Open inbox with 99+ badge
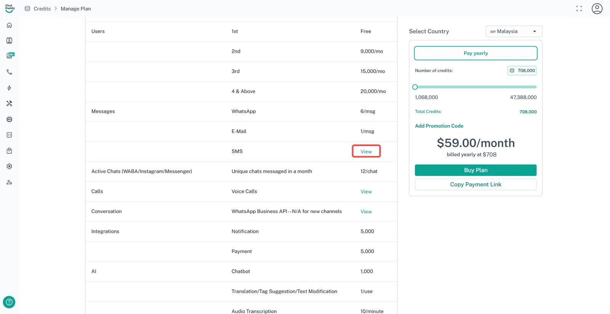The image size is (610, 314). point(10,56)
